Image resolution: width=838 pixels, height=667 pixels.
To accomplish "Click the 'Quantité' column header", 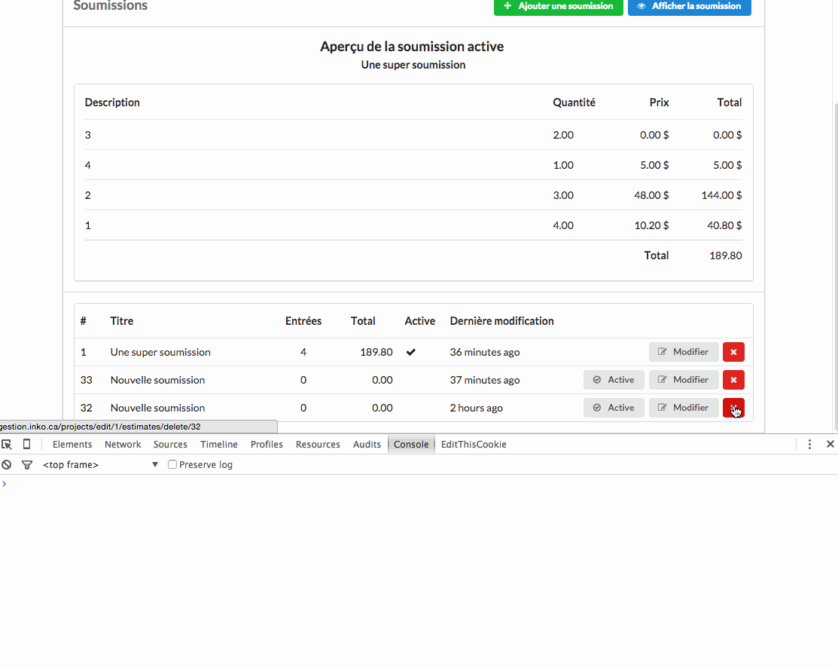I will click(x=574, y=102).
